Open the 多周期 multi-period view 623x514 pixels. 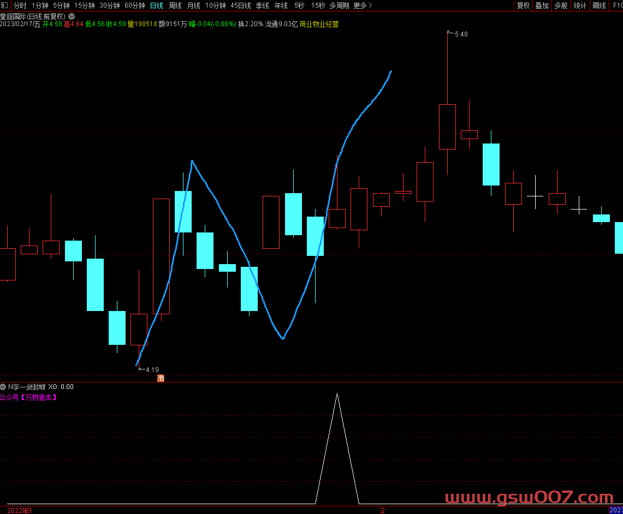[339, 5]
